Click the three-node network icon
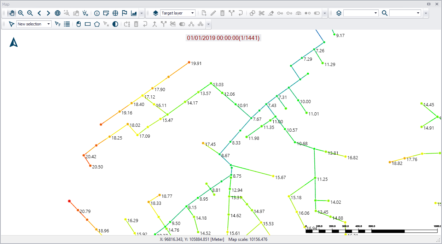 191,24
